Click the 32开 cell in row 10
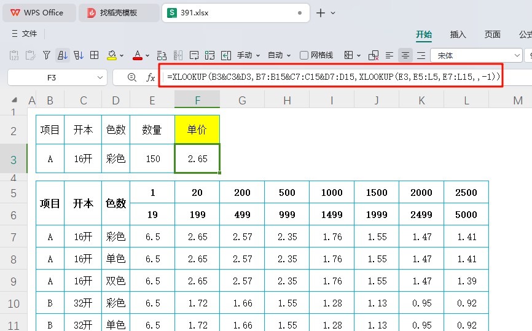 click(x=83, y=303)
